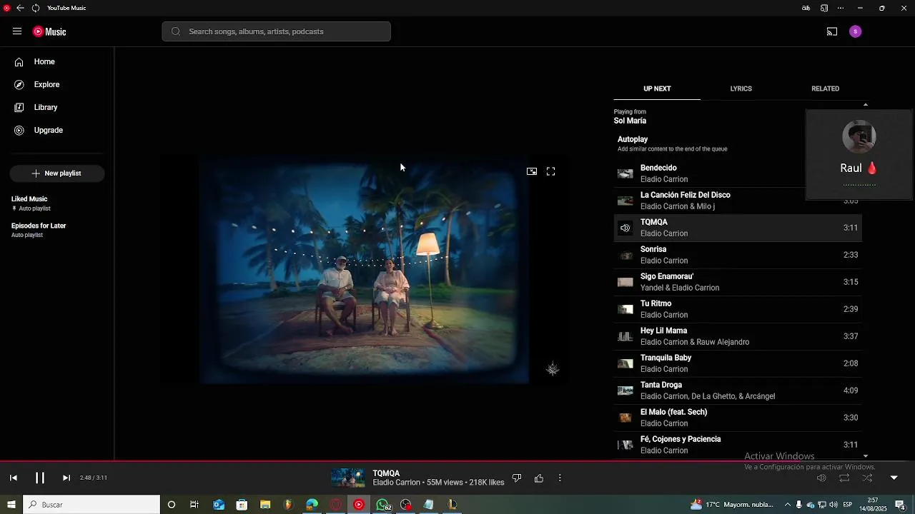Enable picture-in-picture miniplayer on the video
Image resolution: width=915 pixels, height=514 pixels.
point(532,171)
